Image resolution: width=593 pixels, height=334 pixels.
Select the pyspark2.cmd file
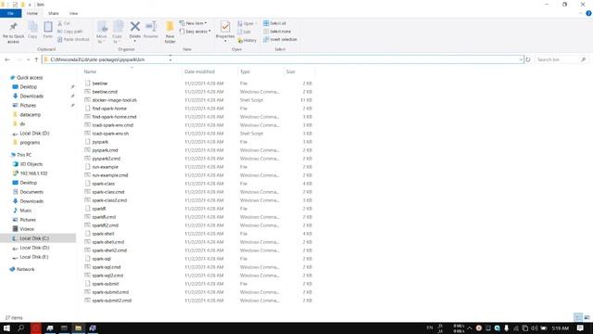pos(107,159)
